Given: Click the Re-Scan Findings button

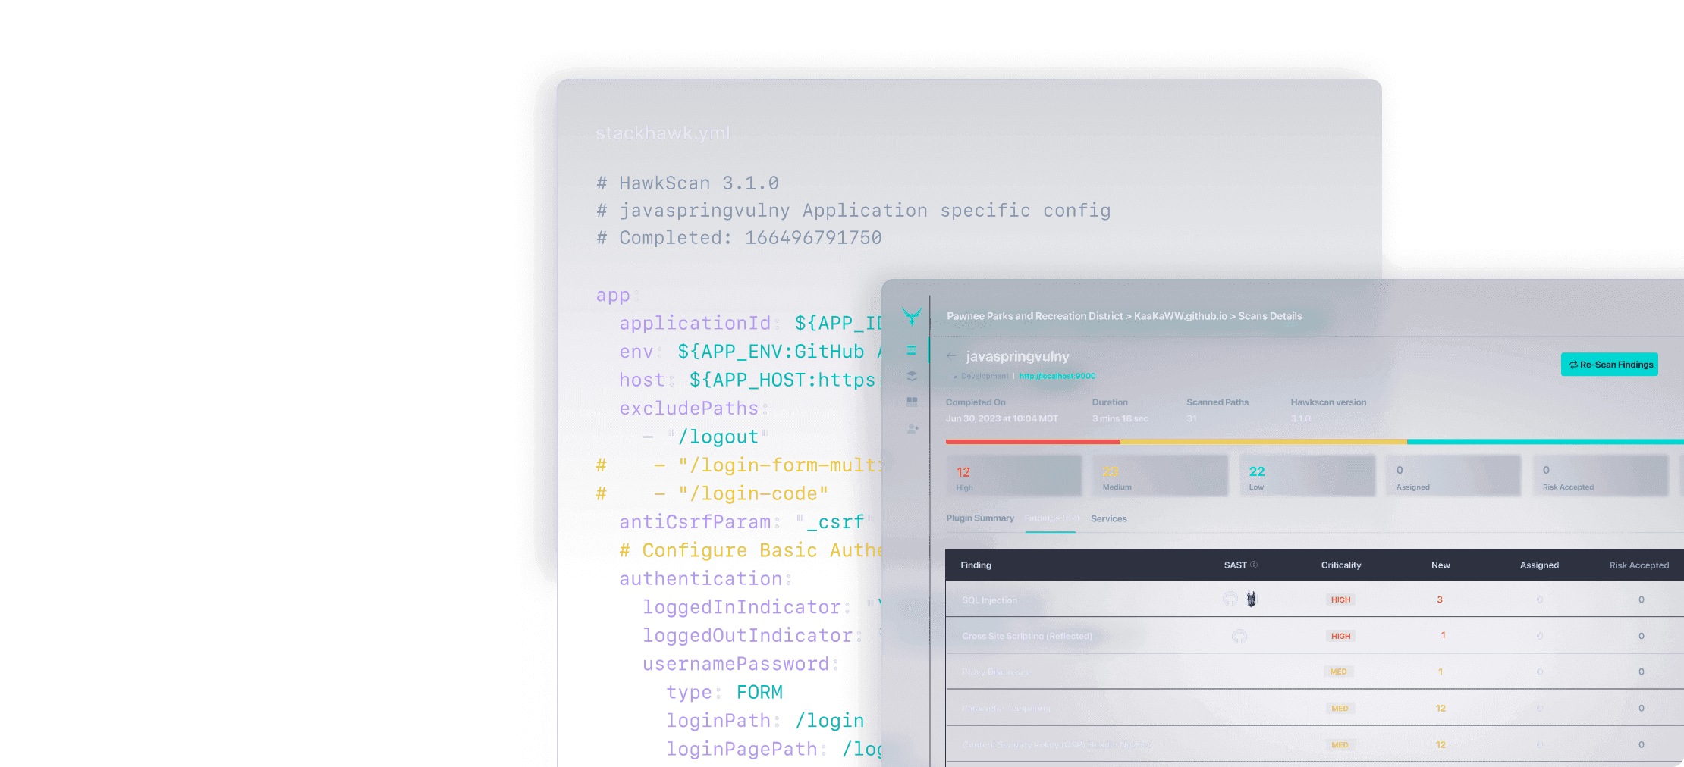Looking at the screenshot, I should 1609,365.
